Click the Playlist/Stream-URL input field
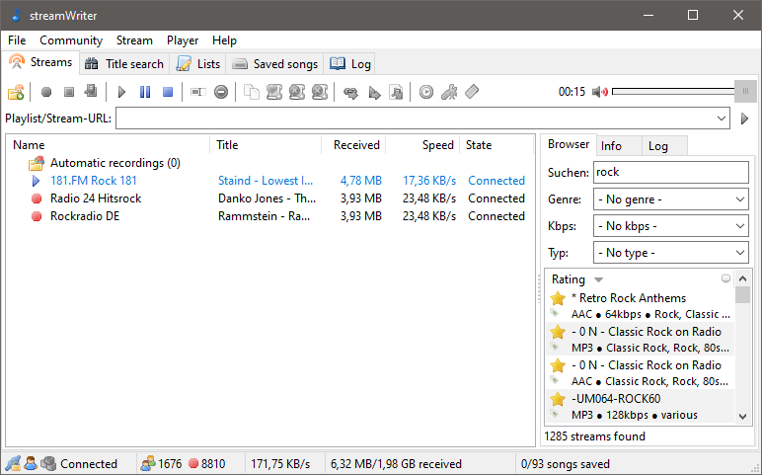 (414, 119)
